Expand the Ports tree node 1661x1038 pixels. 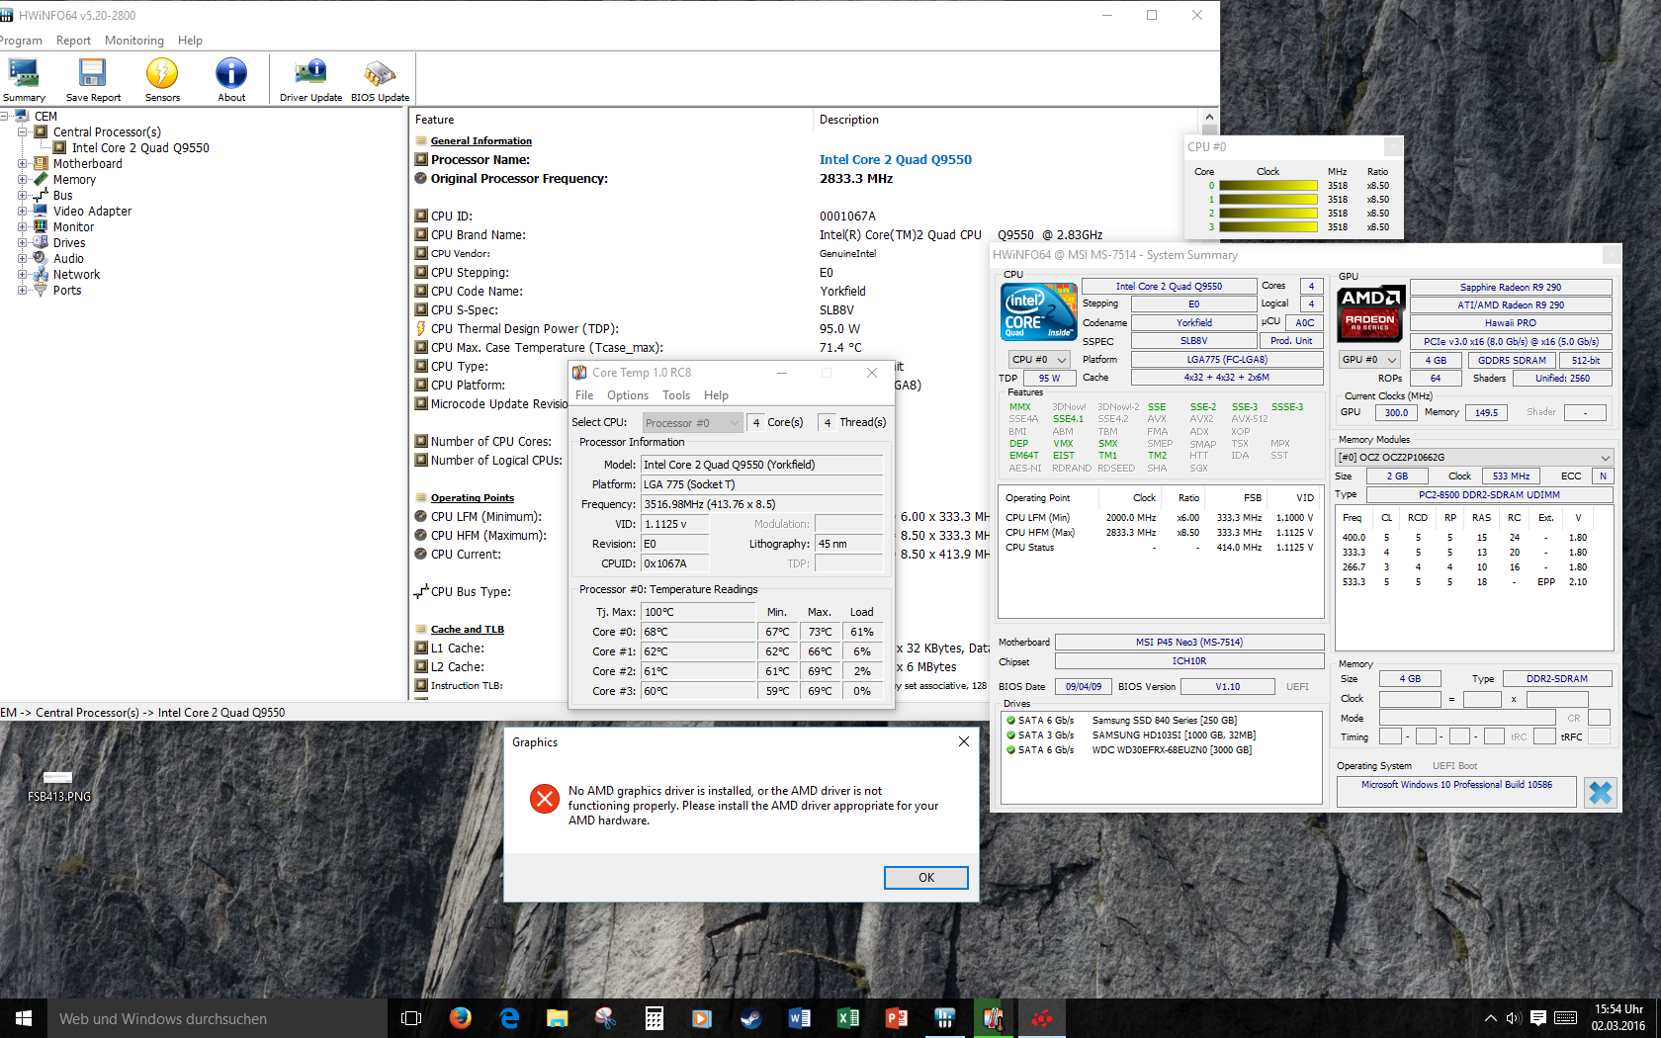click(x=22, y=290)
